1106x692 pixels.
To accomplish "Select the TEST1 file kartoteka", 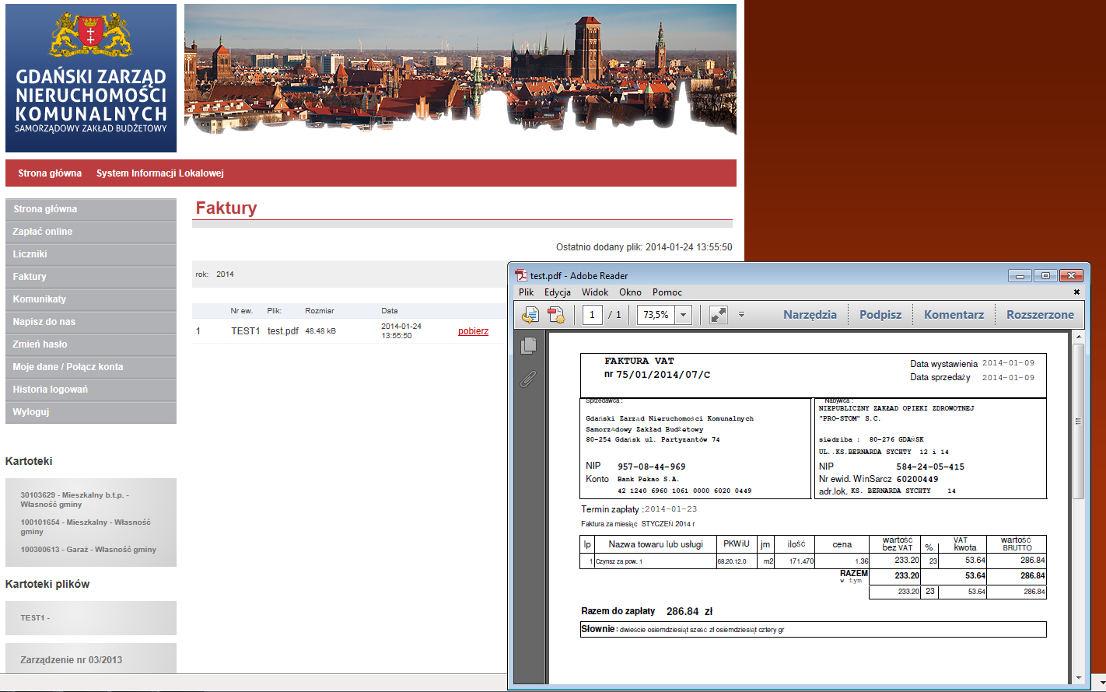I will pos(35,618).
